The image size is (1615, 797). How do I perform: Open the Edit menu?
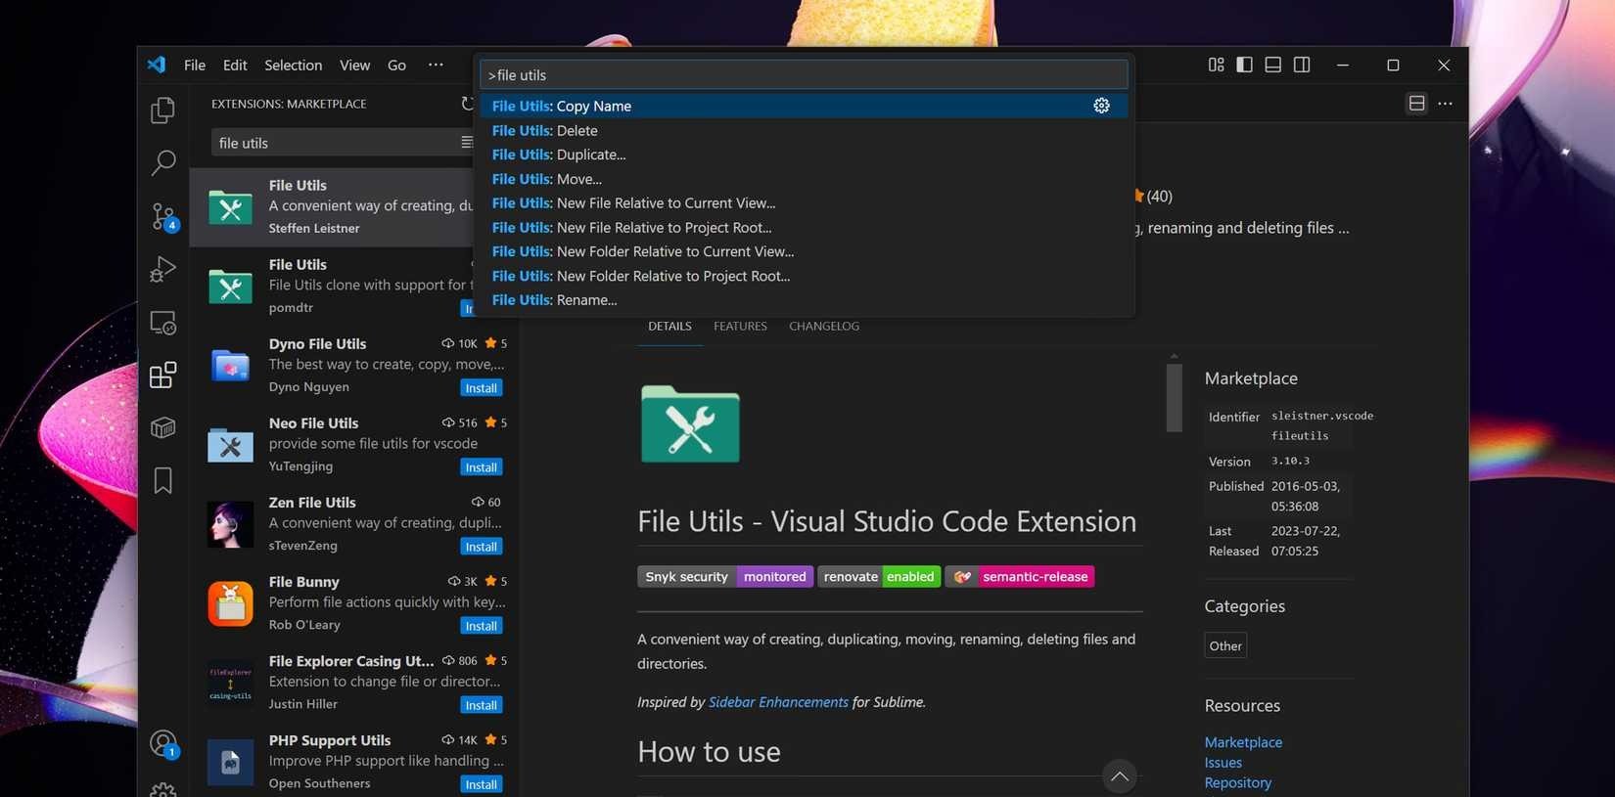click(x=235, y=65)
